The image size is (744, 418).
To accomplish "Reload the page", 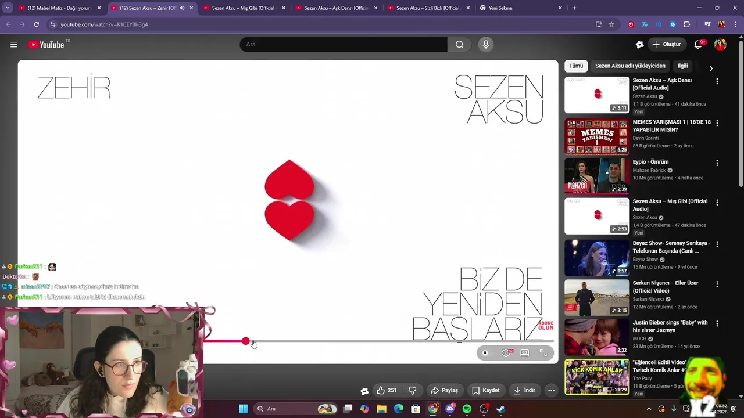I will pyautogui.click(x=36, y=24).
